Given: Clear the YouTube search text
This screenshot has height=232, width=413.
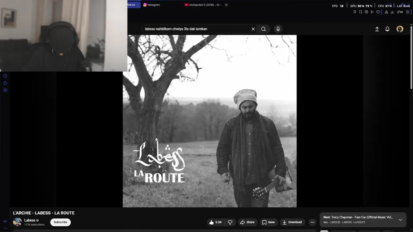Looking at the screenshot, I should (x=253, y=29).
